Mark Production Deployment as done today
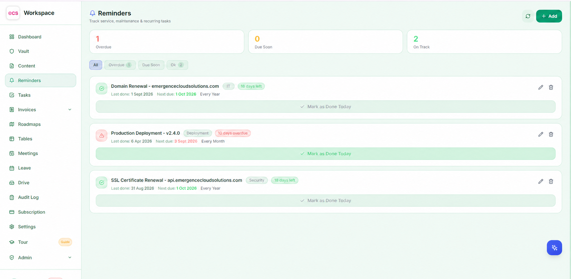 326,154
